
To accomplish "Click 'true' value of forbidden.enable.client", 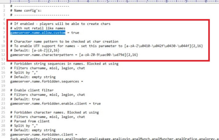I will pos(97,103).
